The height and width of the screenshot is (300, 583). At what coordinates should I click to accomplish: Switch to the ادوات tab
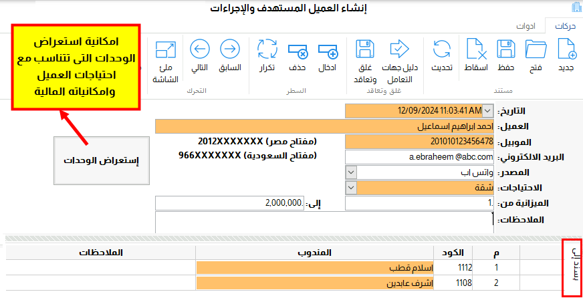coord(524,27)
